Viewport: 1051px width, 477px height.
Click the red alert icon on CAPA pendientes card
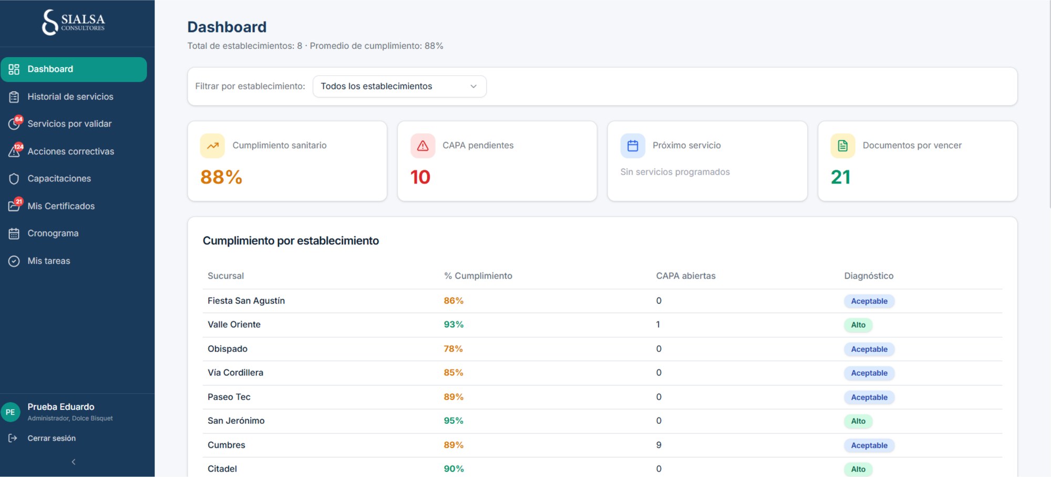(x=423, y=146)
